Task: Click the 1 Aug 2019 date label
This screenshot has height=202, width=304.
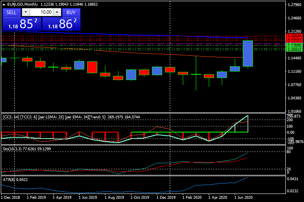Action: point(114,198)
